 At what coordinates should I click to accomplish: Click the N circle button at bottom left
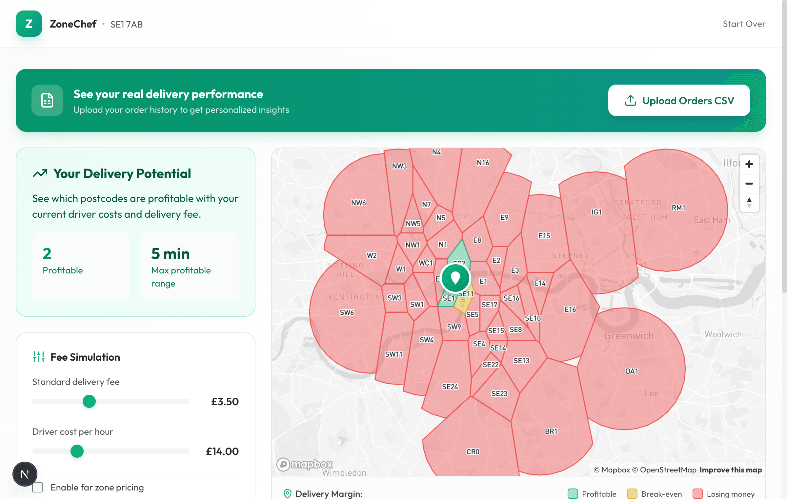click(x=25, y=473)
